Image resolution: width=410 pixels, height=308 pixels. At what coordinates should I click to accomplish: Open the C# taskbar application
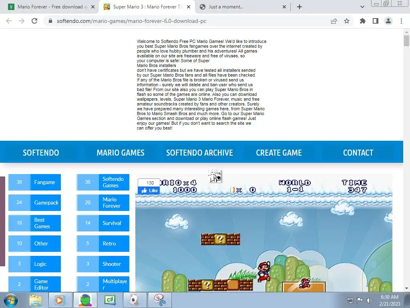tap(110, 300)
